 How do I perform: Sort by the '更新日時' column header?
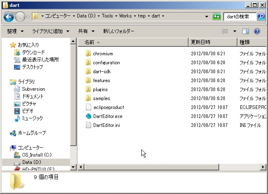point(213,42)
